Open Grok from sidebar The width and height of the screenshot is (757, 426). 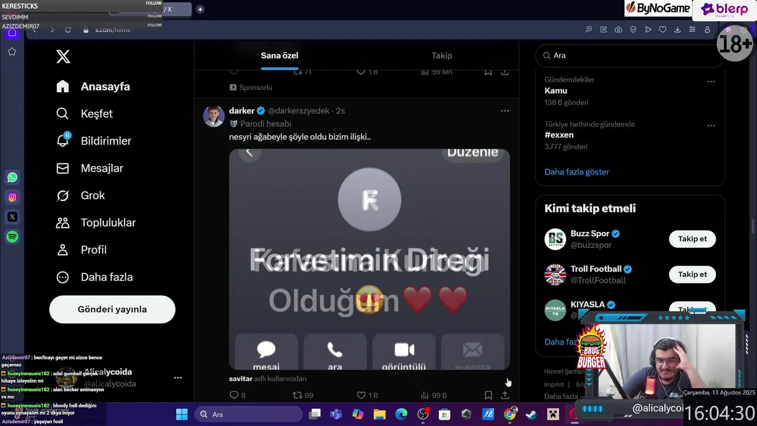(80, 195)
